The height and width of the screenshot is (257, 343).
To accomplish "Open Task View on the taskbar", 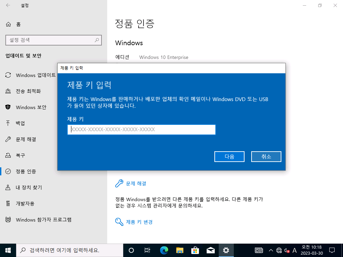I will [x=147, y=250].
